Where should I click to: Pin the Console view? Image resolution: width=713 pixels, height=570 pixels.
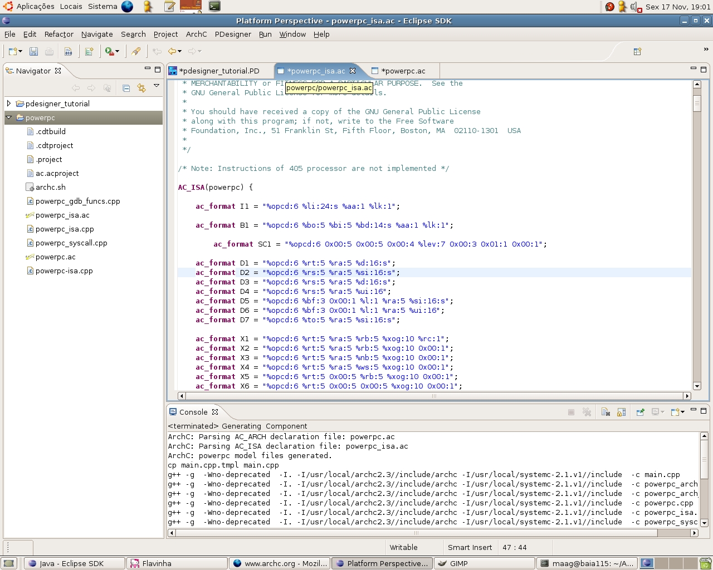click(640, 412)
